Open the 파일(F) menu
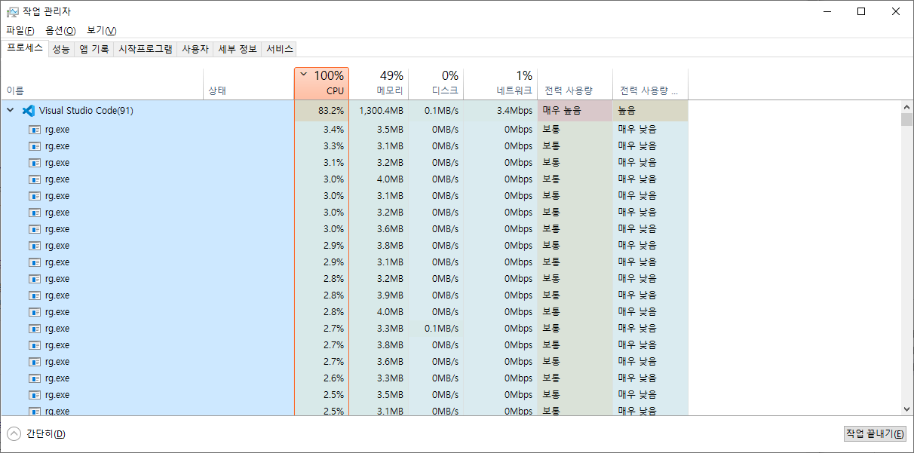914x453 pixels. tap(20, 30)
